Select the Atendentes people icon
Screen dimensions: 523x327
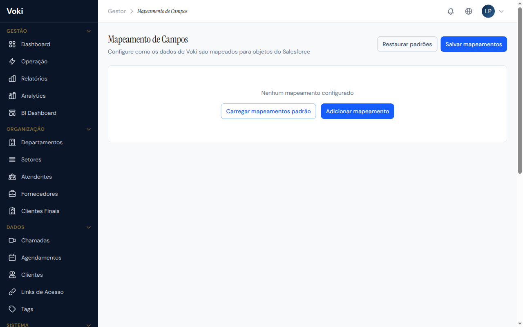13,177
